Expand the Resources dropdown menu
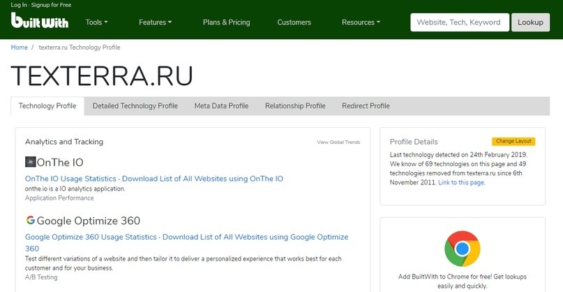Viewport: 563px width, 292px height. (x=361, y=22)
